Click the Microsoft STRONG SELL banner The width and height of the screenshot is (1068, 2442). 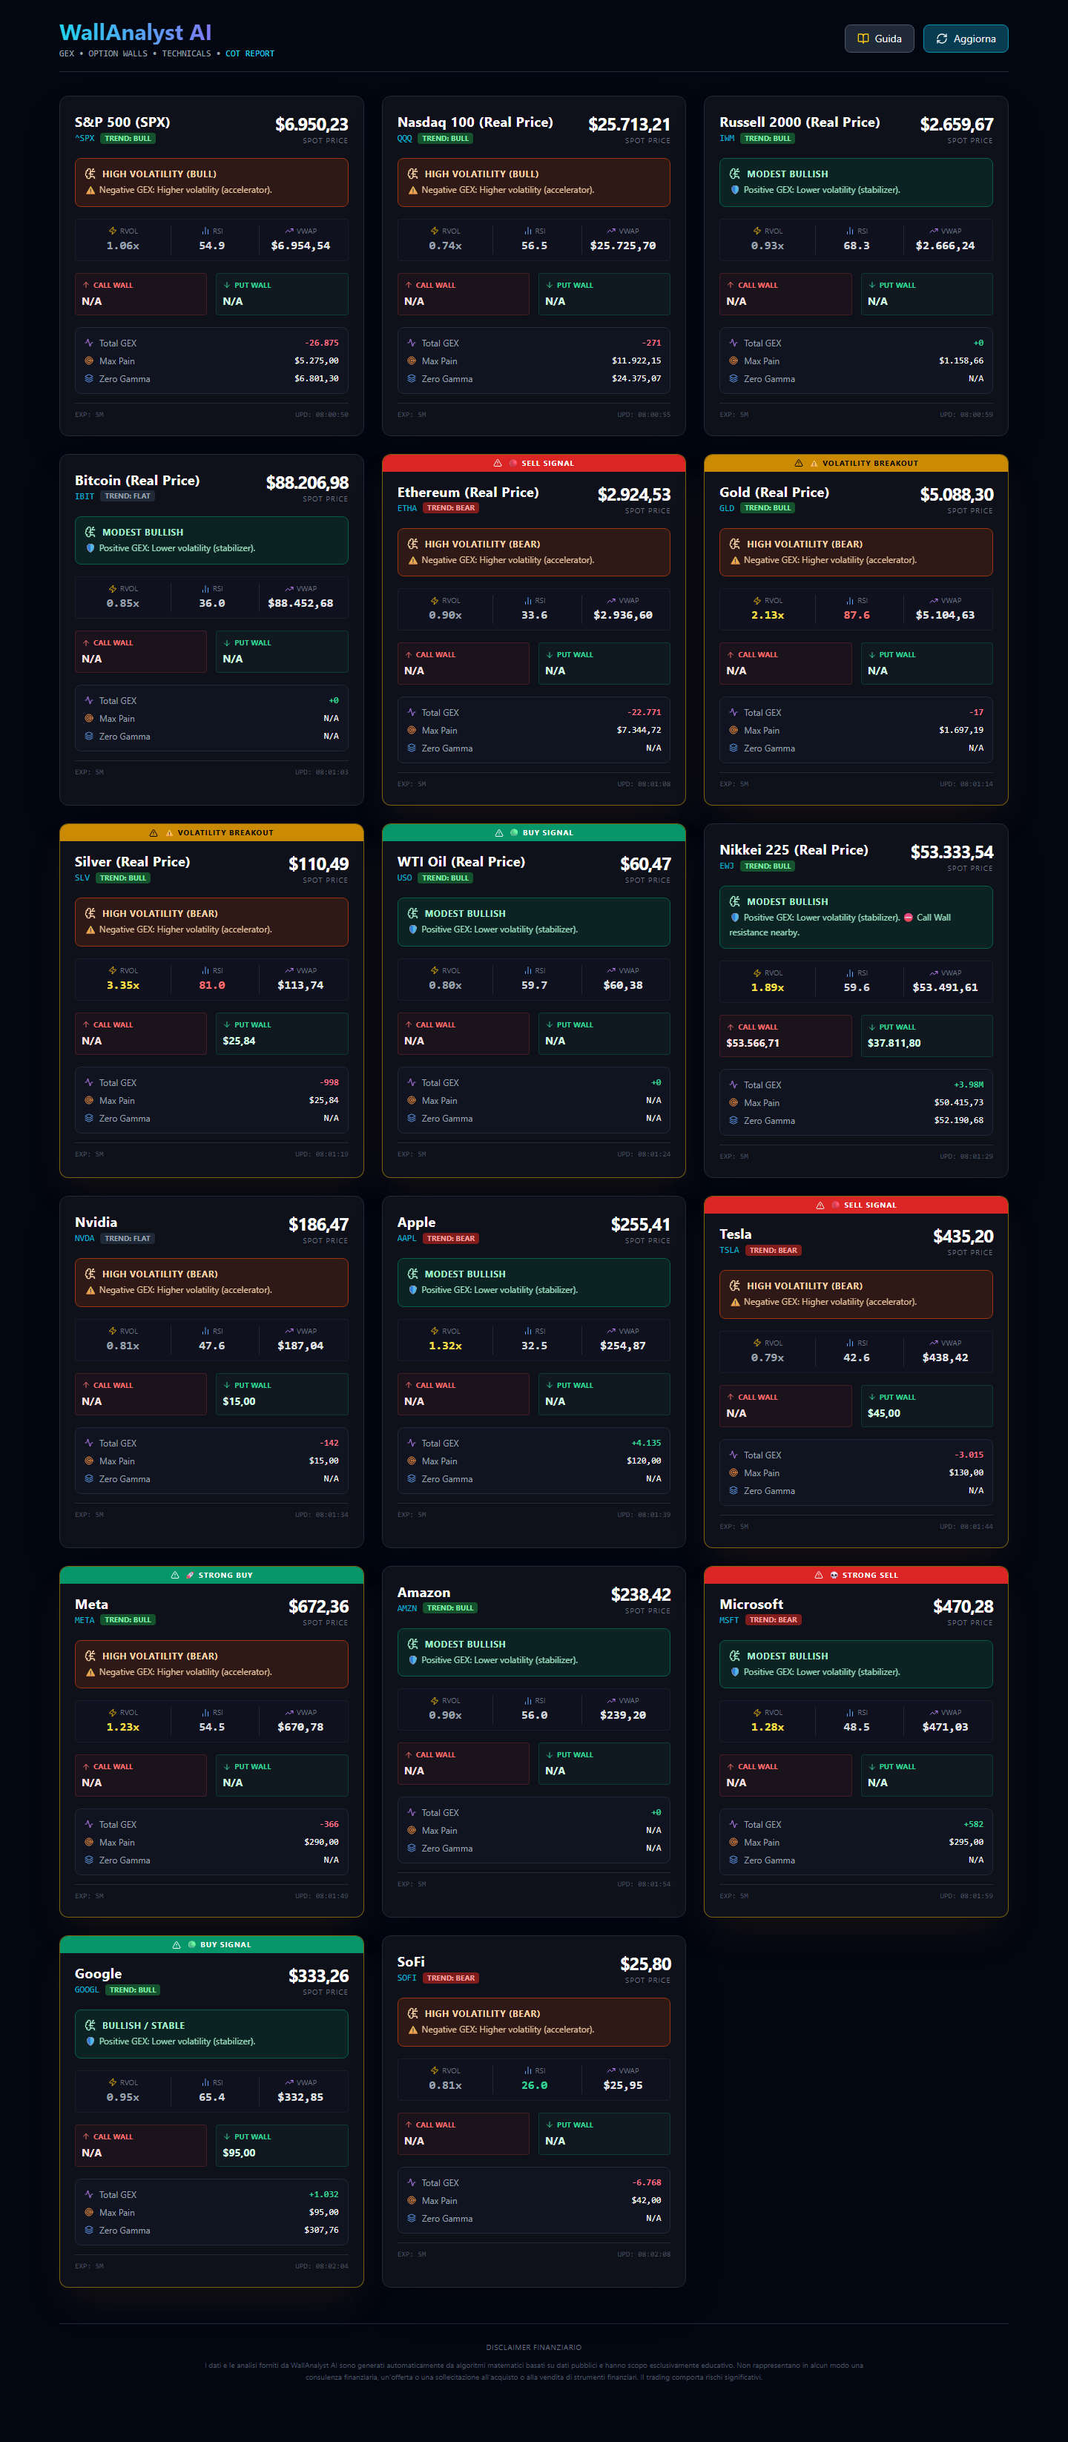[856, 1575]
